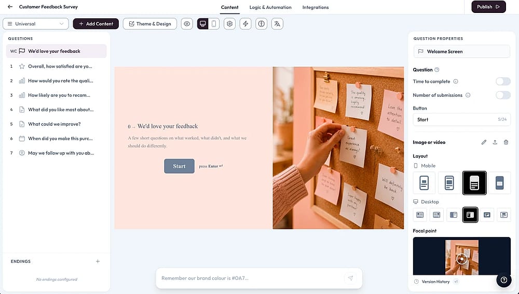519x294 pixels.
Task: Click the preview description paragraph
Action: click(x=187, y=142)
